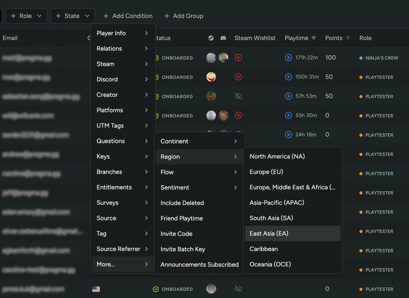Choose the Include Deleted menu option

(182, 203)
